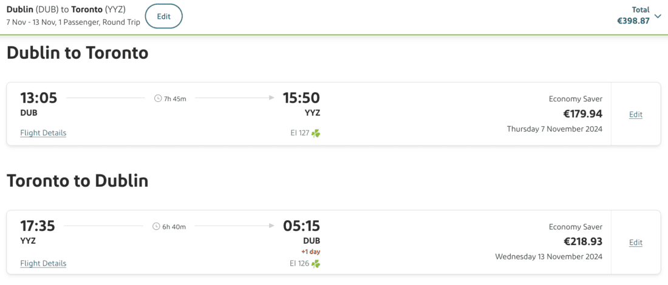Image resolution: width=668 pixels, height=285 pixels.
Task: Select the €179.94 Economy Saver fare
Action: click(x=582, y=113)
